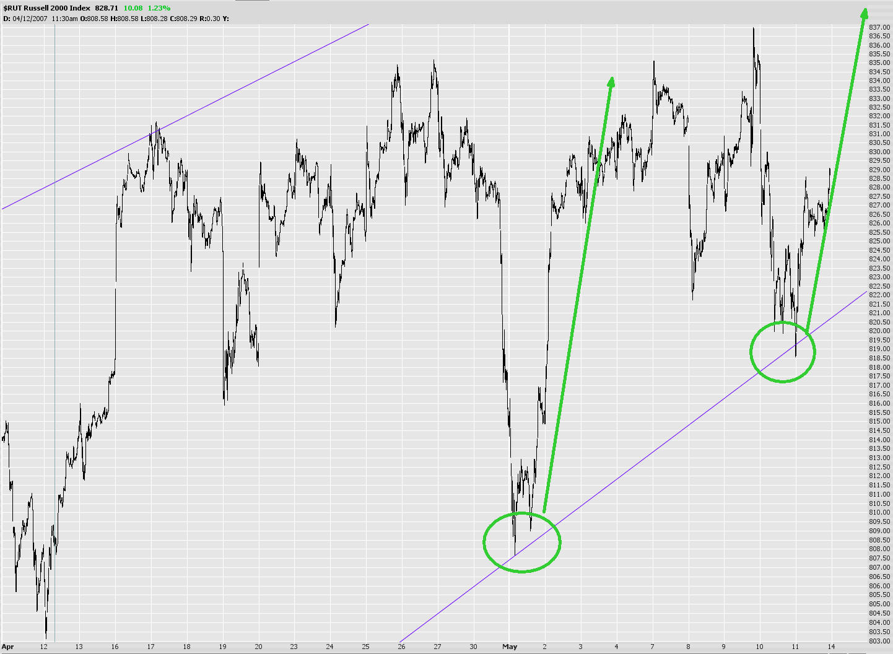
Task: Click price axis label 812.50
Action: coord(879,468)
